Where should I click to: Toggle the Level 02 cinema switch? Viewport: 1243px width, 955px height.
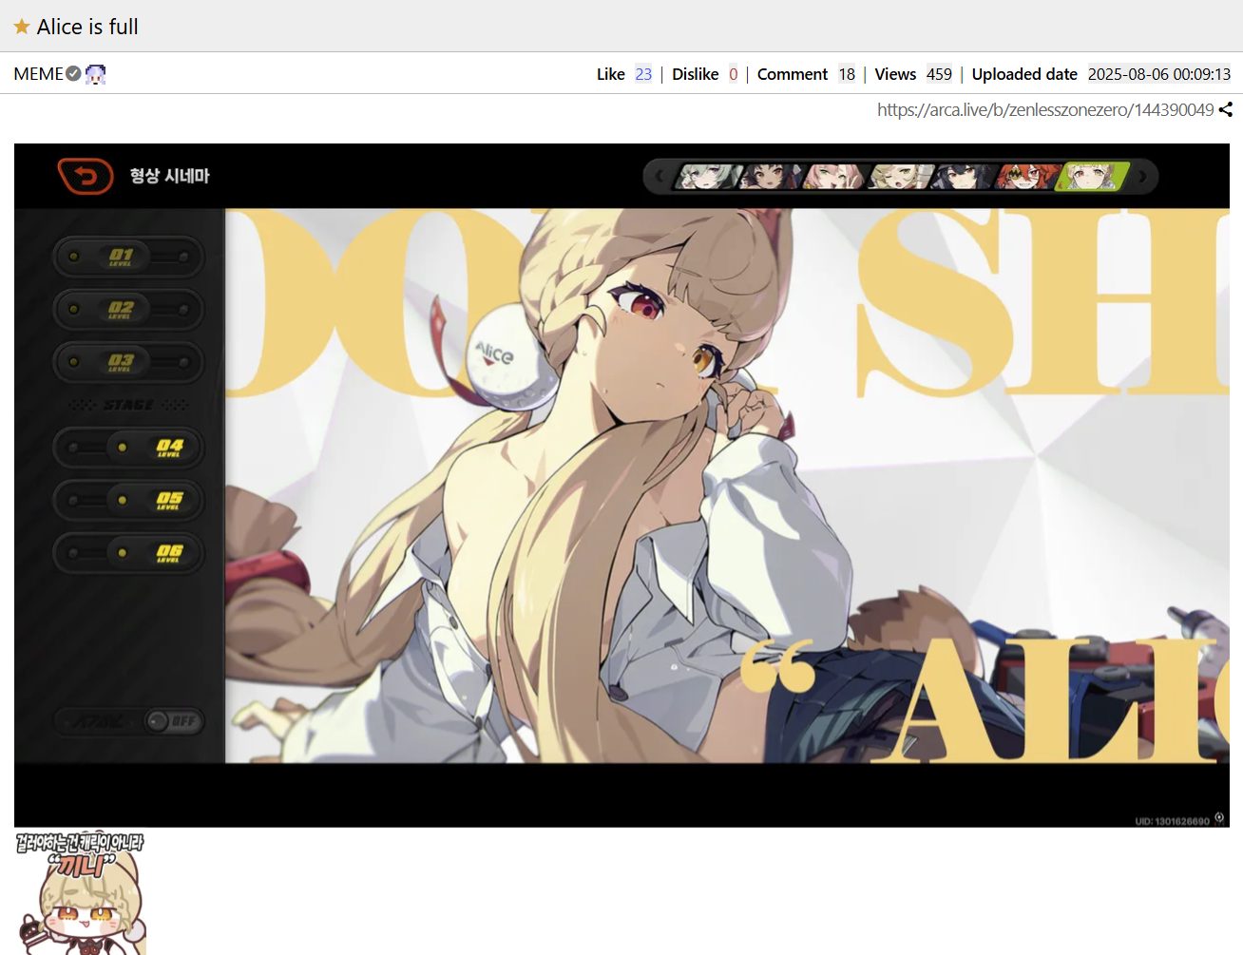128,309
